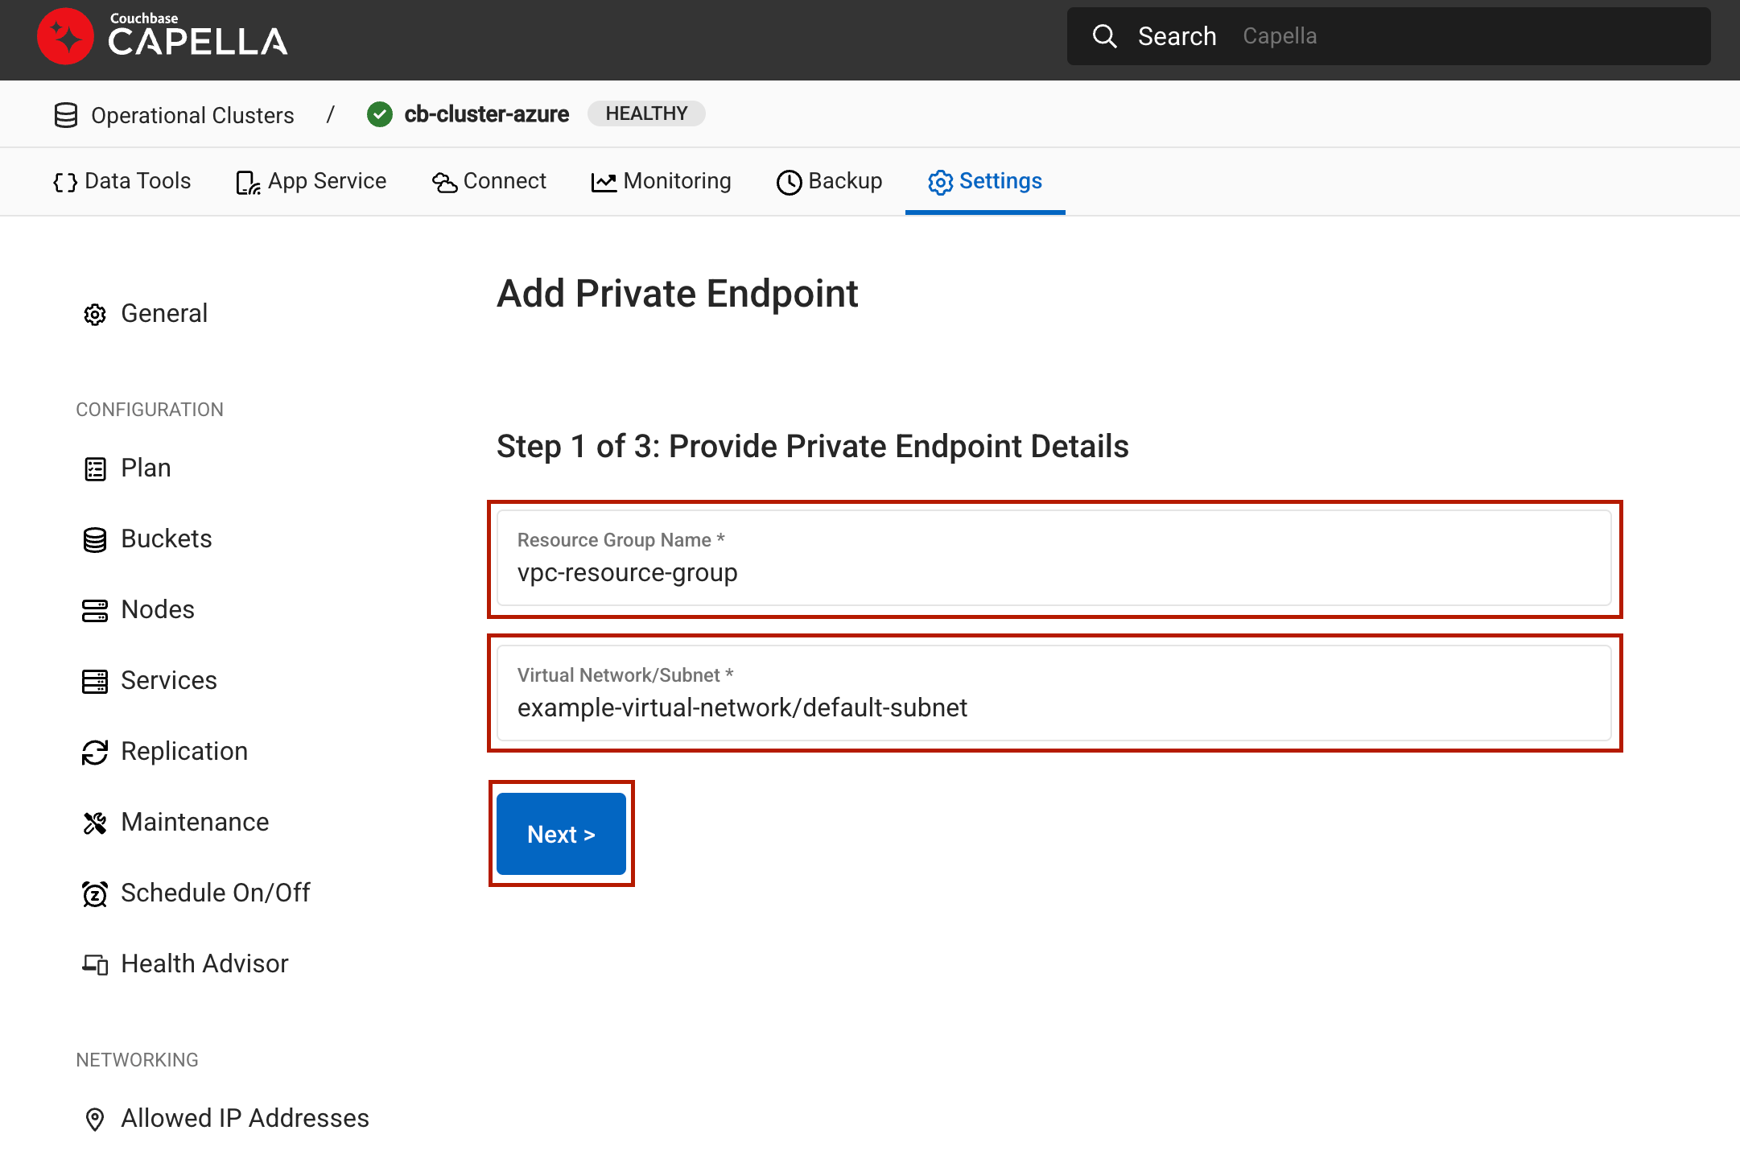
Task: Go to the Backup tab
Action: 830,181
